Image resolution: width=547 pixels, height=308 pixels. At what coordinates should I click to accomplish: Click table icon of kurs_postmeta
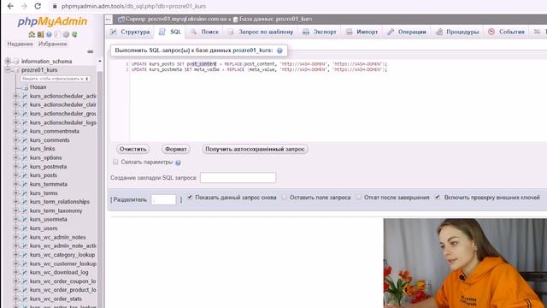25,167
